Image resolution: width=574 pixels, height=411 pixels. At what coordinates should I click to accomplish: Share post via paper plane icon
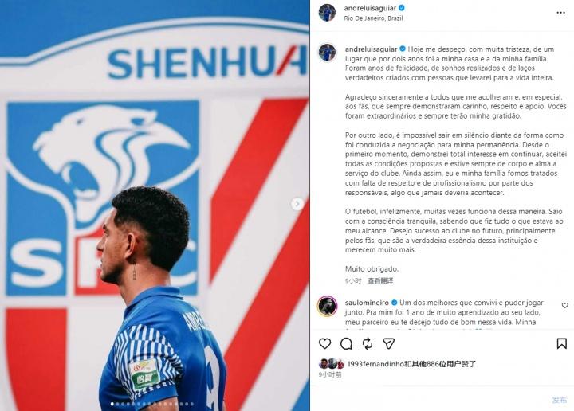[x=388, y=344]
